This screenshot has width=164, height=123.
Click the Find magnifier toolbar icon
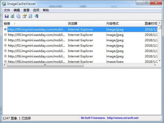tap(30, 16)
